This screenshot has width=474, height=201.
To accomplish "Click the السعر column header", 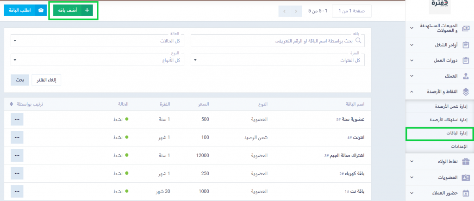I will [203, 104].
